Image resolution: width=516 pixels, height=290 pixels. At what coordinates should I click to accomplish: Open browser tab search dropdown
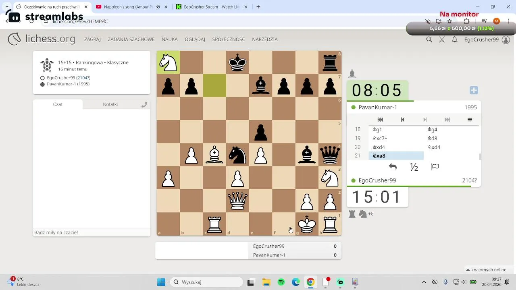(7, 7)
